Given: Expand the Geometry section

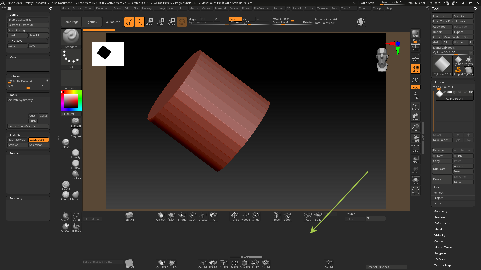Looking at the screenshot, I should (x=441, y=211).
